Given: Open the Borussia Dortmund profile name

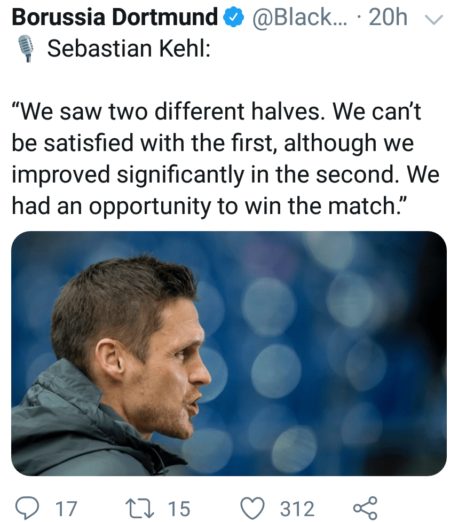Looking at the screenshot, I should point(114,18).
